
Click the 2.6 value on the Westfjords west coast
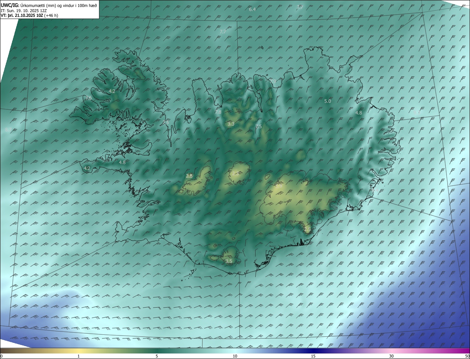(x=88, y=98)
